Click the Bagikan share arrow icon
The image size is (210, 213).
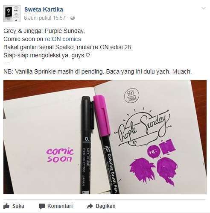tap(90, 206)
